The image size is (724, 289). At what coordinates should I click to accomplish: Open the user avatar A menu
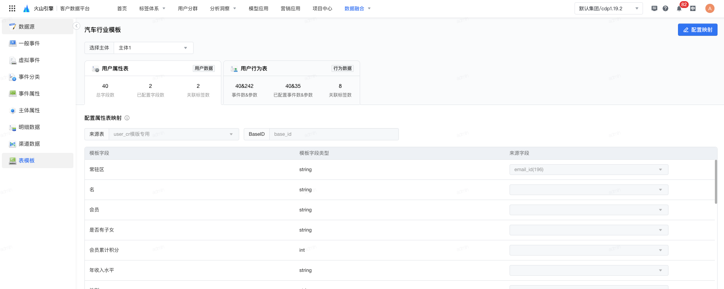click(710, 8)
